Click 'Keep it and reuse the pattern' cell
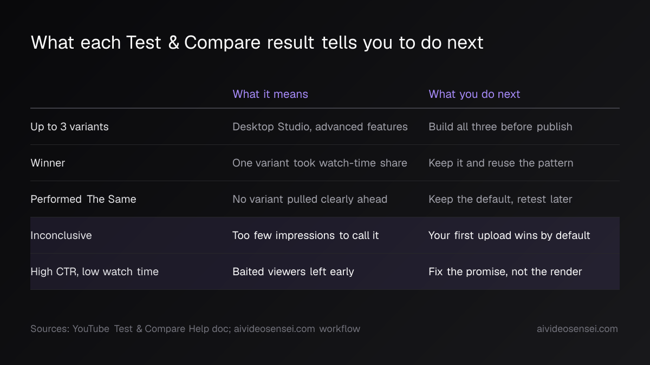The height and width of the screenshot is (365, 650). pos(501,163)
